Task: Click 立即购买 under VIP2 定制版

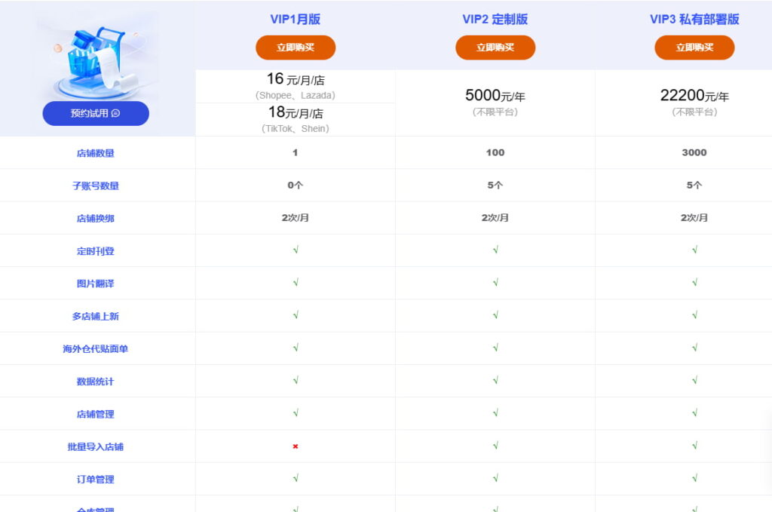Action: pyautogui.click(x=495, y=47)
